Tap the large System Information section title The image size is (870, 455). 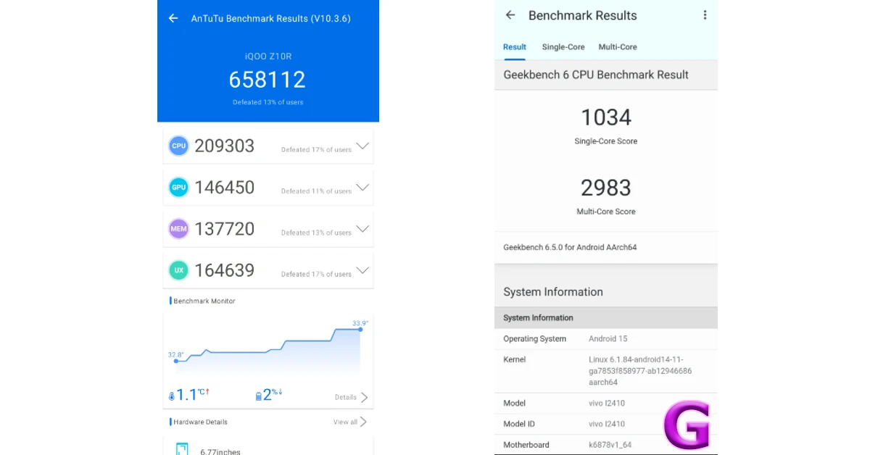(553, 292)
